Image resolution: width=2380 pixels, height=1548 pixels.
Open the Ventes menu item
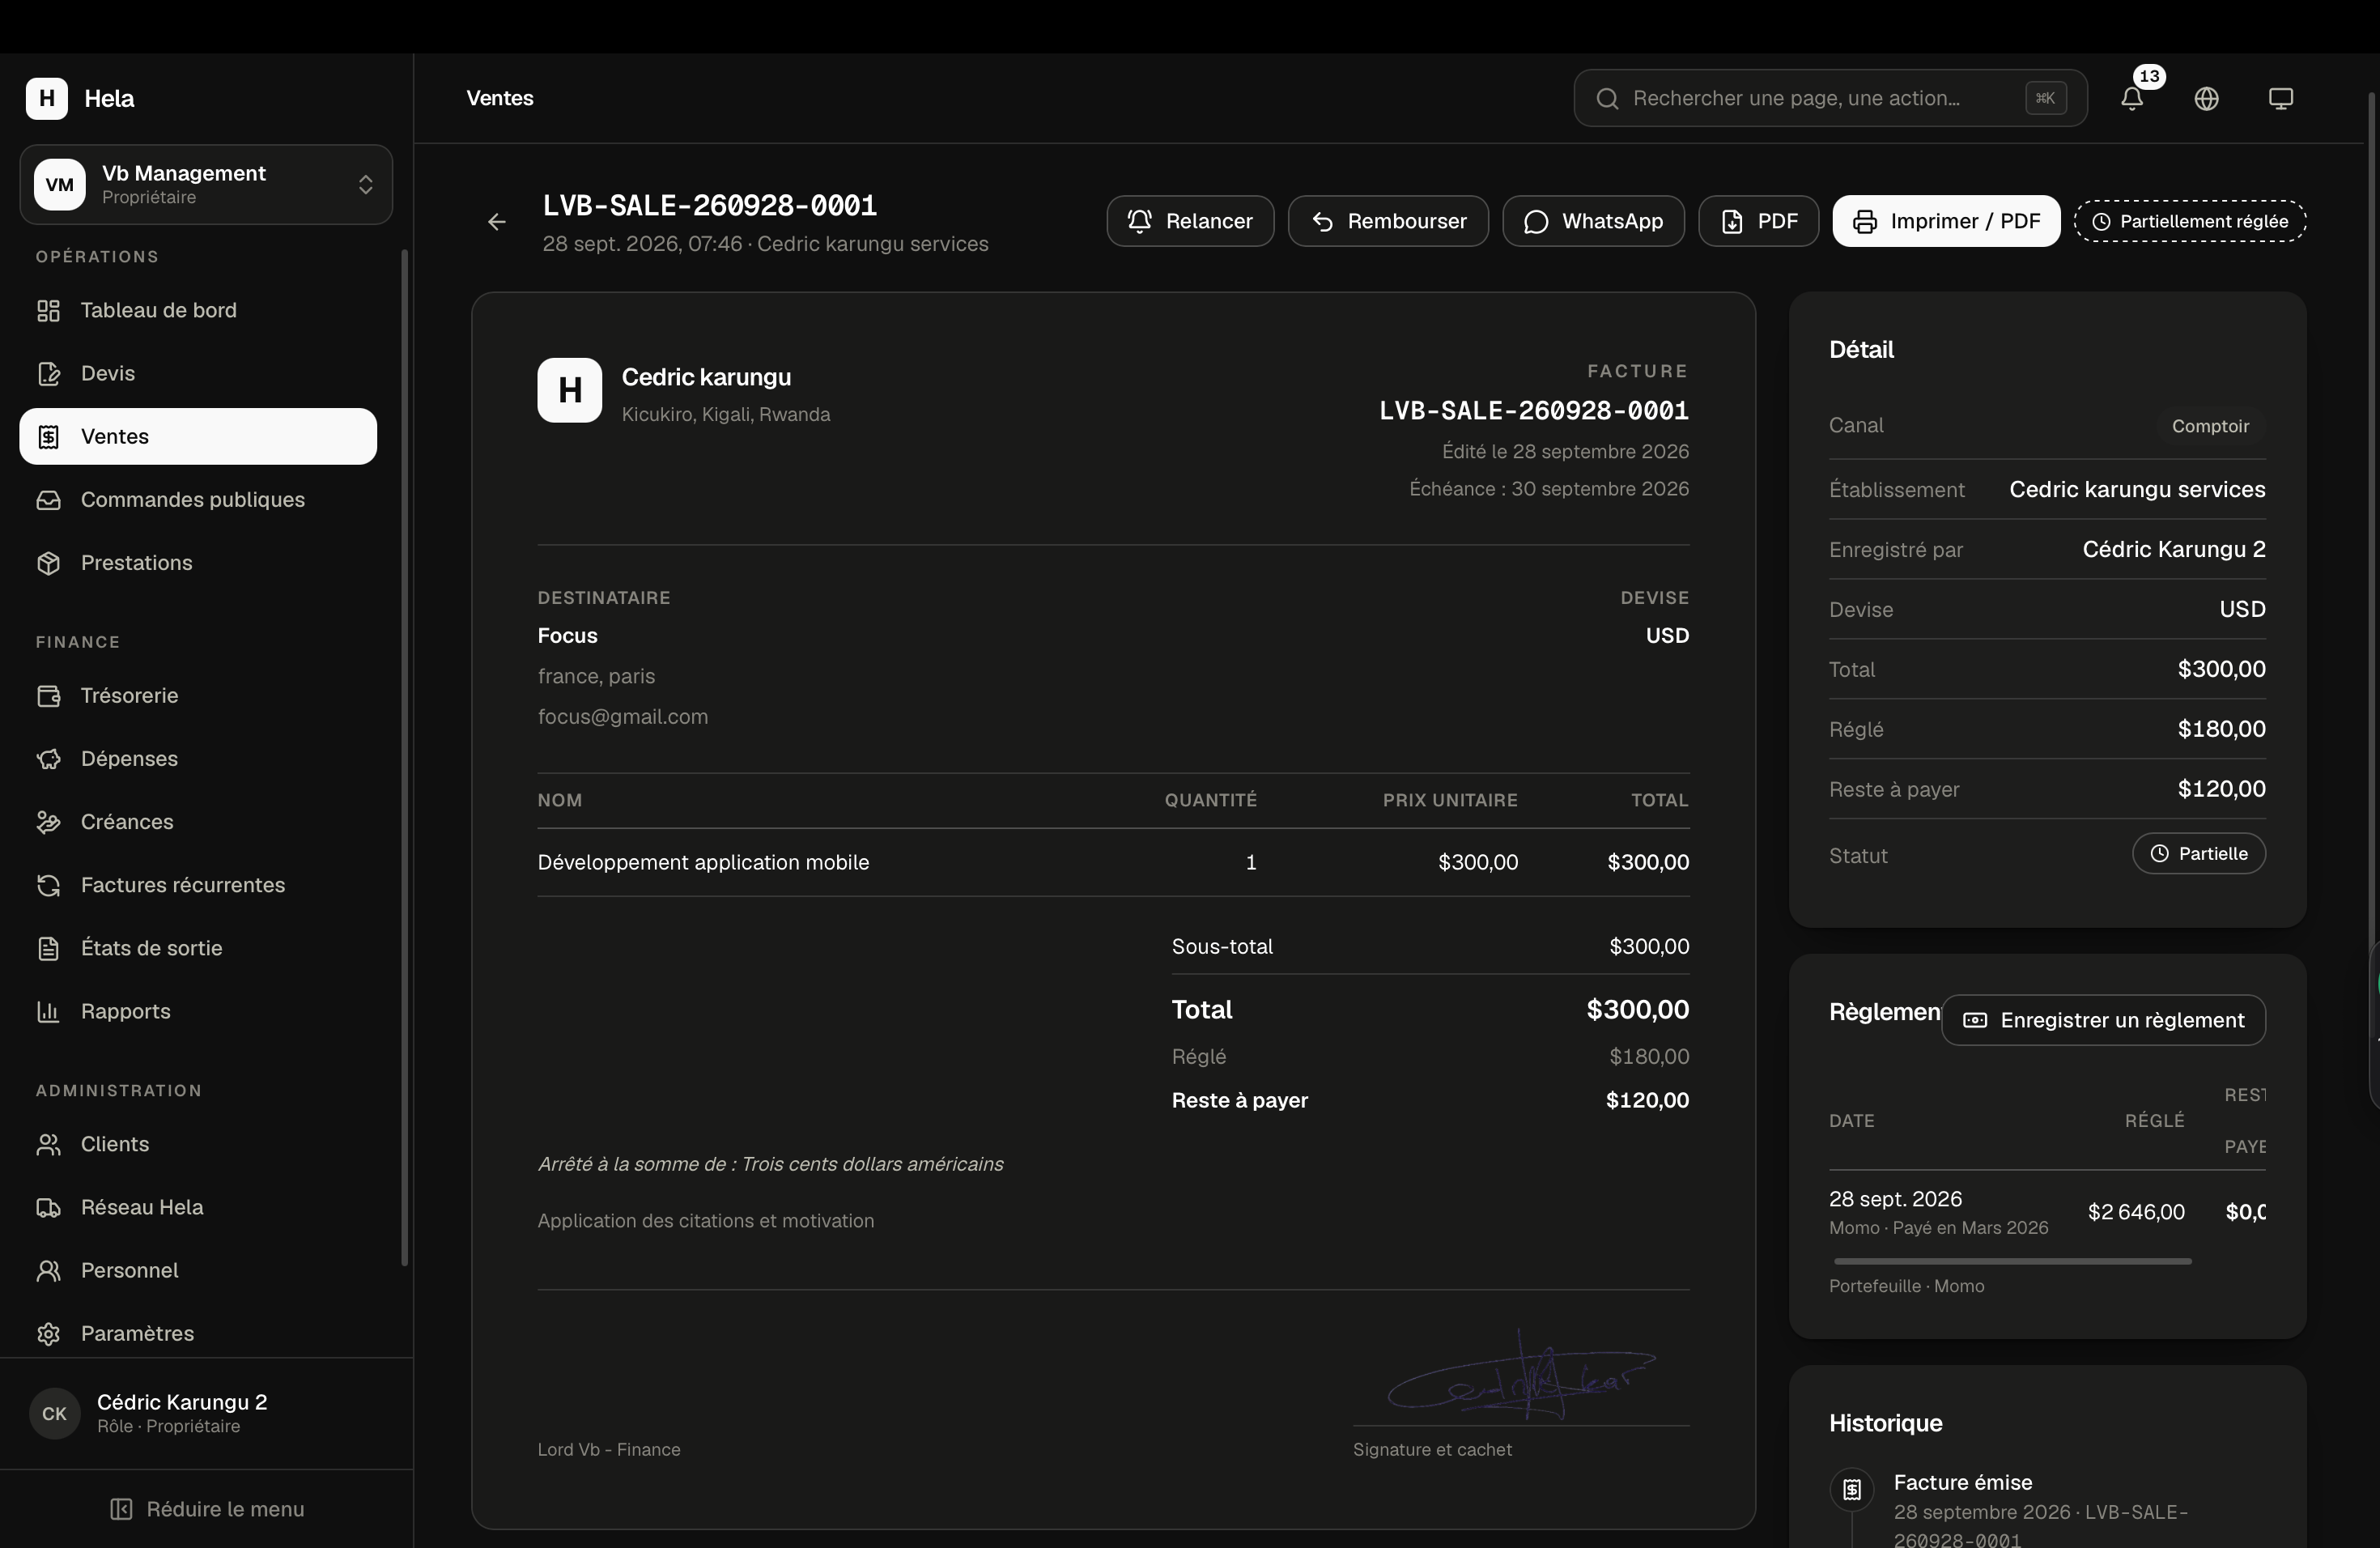[198, 436]
